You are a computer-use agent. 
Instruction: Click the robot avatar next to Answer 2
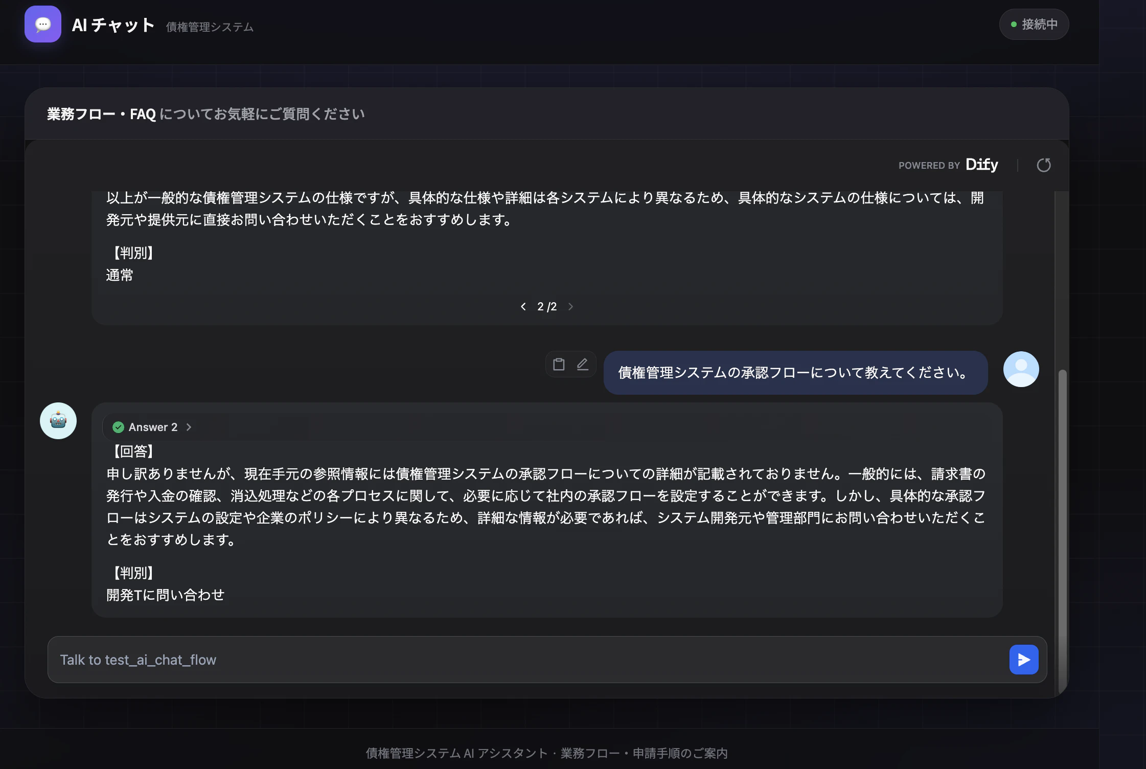pos(58,420)
